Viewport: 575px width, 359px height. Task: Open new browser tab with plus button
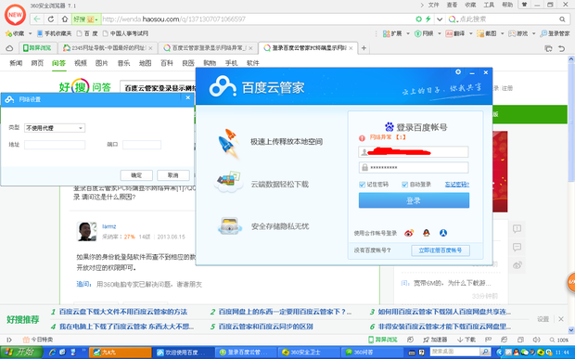(x=364, y=48)
